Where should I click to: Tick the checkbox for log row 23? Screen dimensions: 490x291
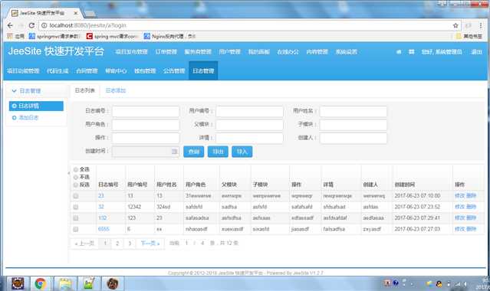(76, 196)
